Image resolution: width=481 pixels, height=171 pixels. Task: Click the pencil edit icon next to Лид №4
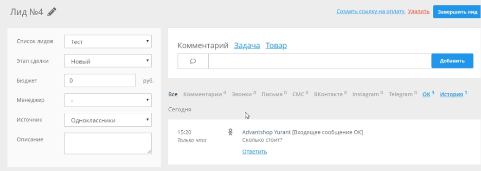[x=52, y=12]
